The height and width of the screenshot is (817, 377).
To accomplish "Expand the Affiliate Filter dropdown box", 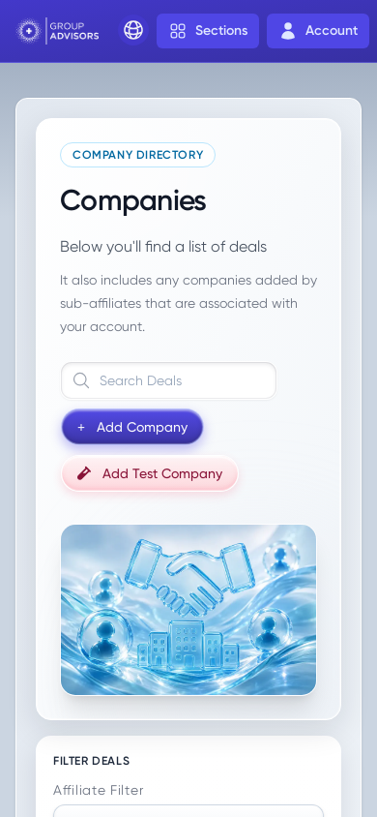I will click(x=188, y=811).
